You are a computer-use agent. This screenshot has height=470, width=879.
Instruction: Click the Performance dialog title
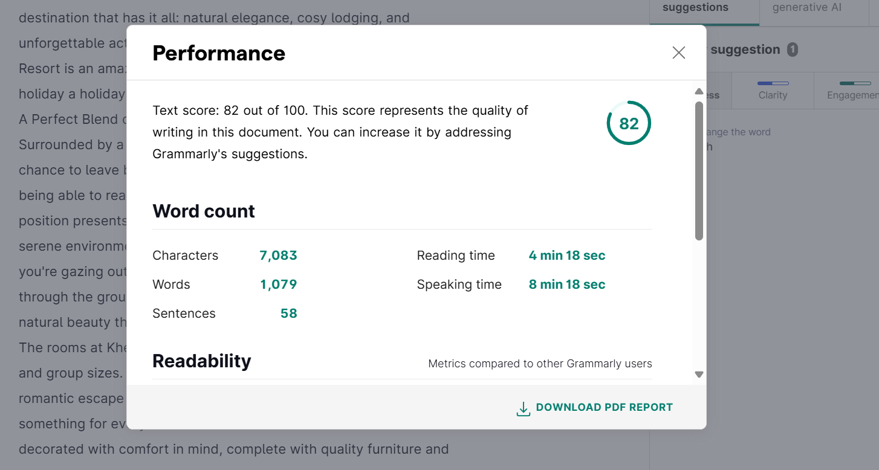[x=219, y=53]
